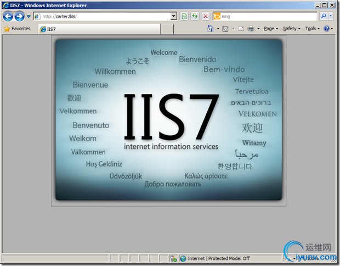Close the Internet Explorer window
This screenshot has width=340, height=266.
tap(332, 5)
